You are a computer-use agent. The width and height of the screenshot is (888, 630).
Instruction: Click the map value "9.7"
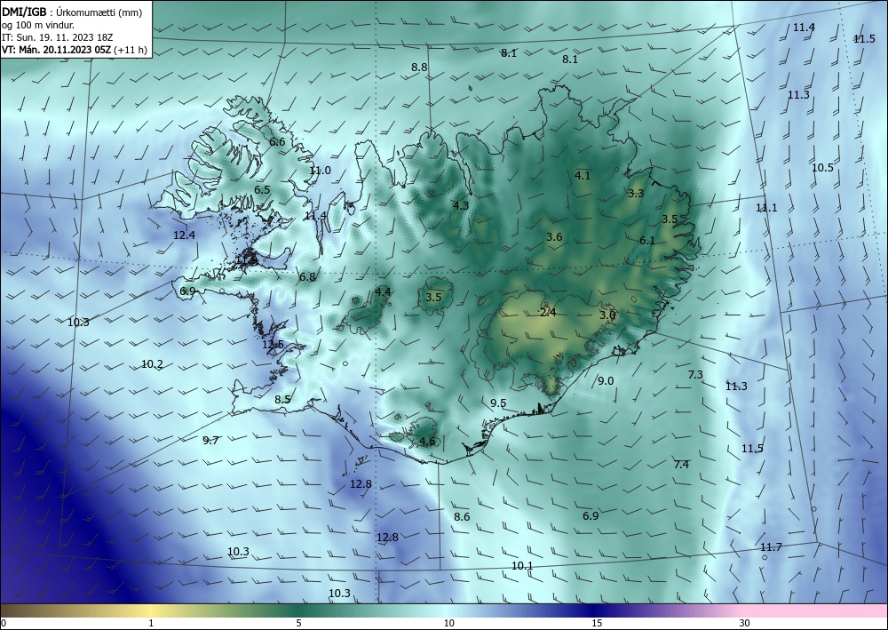[210, 440]
